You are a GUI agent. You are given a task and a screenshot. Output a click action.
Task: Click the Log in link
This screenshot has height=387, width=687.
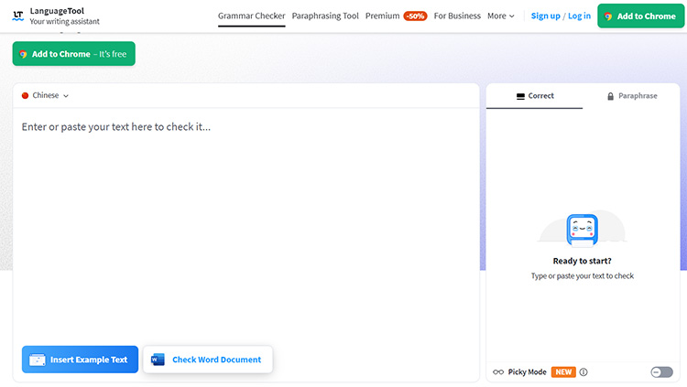pyautogui.click(x=579, y=16)
